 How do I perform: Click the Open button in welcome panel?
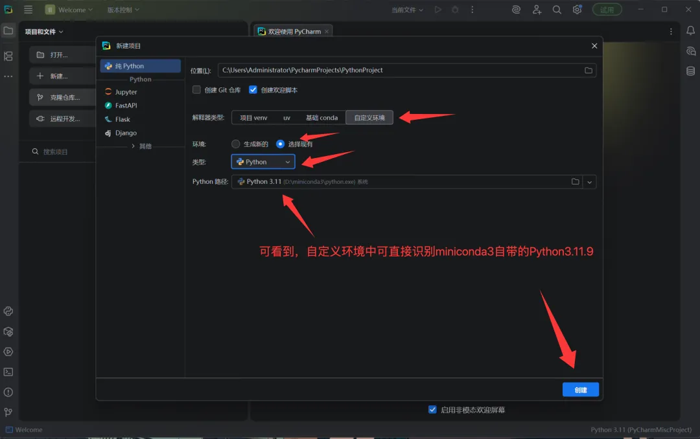coord(62,55)
